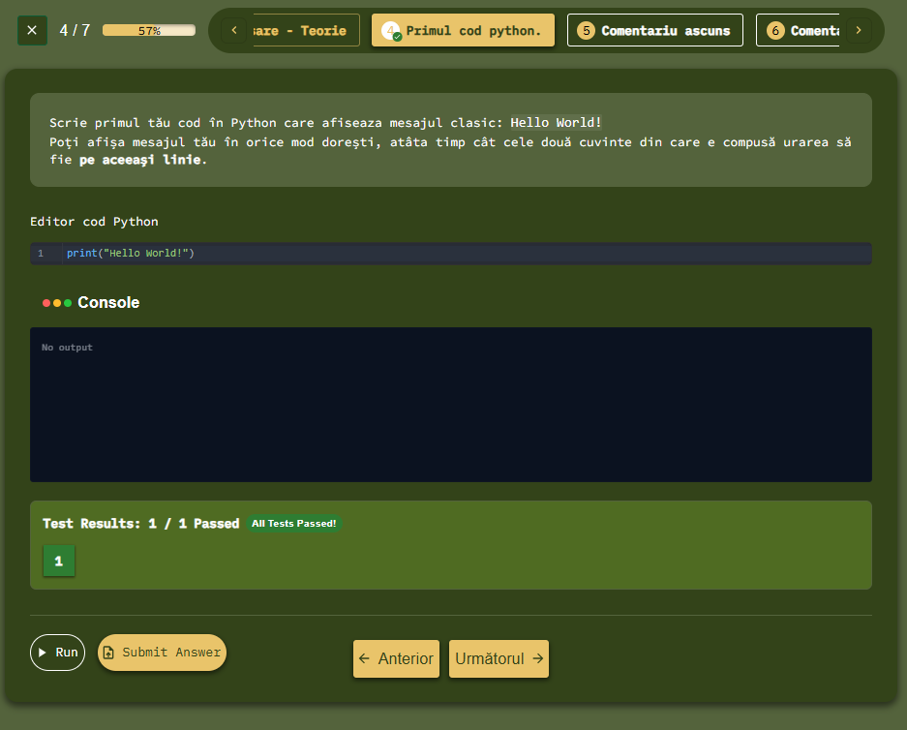This screenshot has height=730, width=907.
Task: Click the right arrow icon in Următorul
Action: coord(538,658)
